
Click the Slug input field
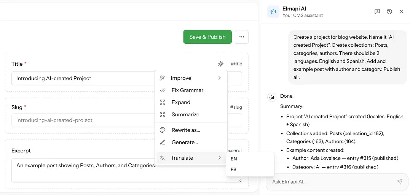[126, 120]
